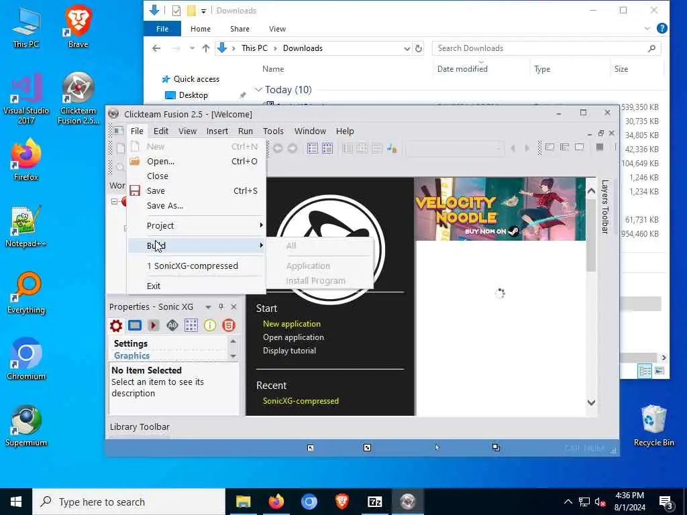Collapse the Workspace tree root node
Viewport: 687px width, 515px height.
[114, 201]
